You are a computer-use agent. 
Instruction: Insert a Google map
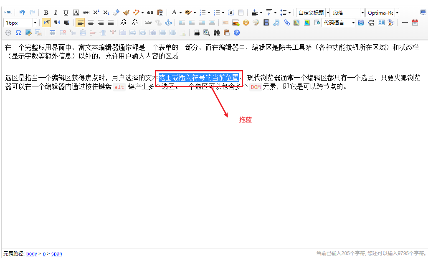307,23
